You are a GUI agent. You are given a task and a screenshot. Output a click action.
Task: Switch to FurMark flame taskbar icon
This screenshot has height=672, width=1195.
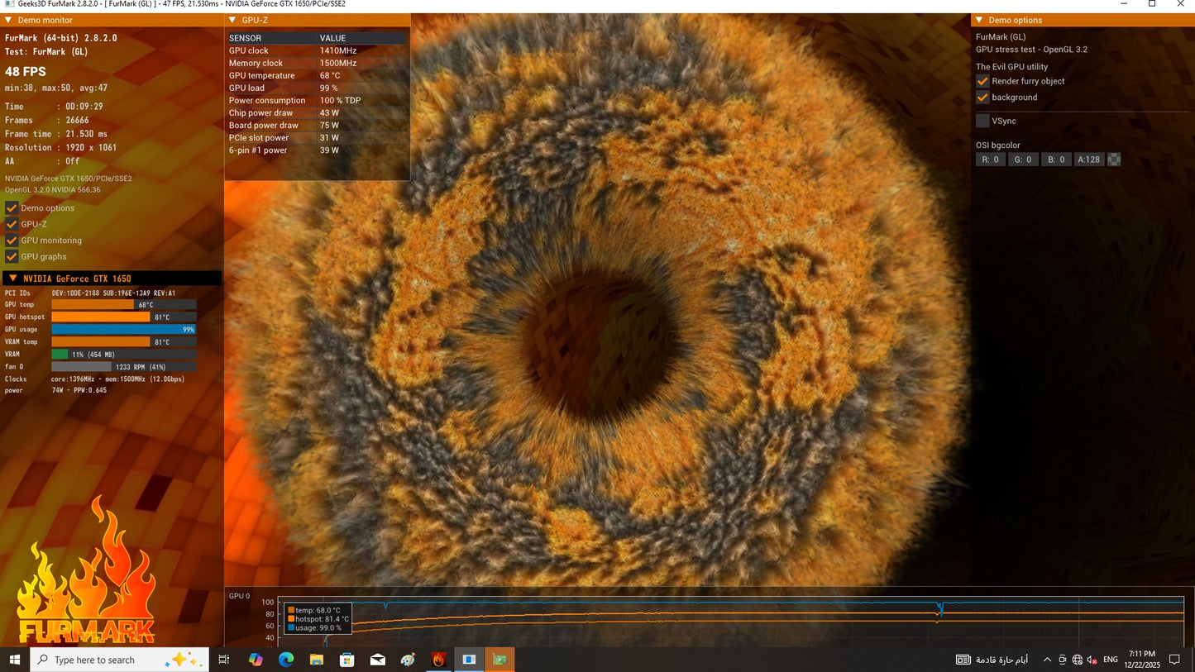pyautogui.click(x=438, y=660)
